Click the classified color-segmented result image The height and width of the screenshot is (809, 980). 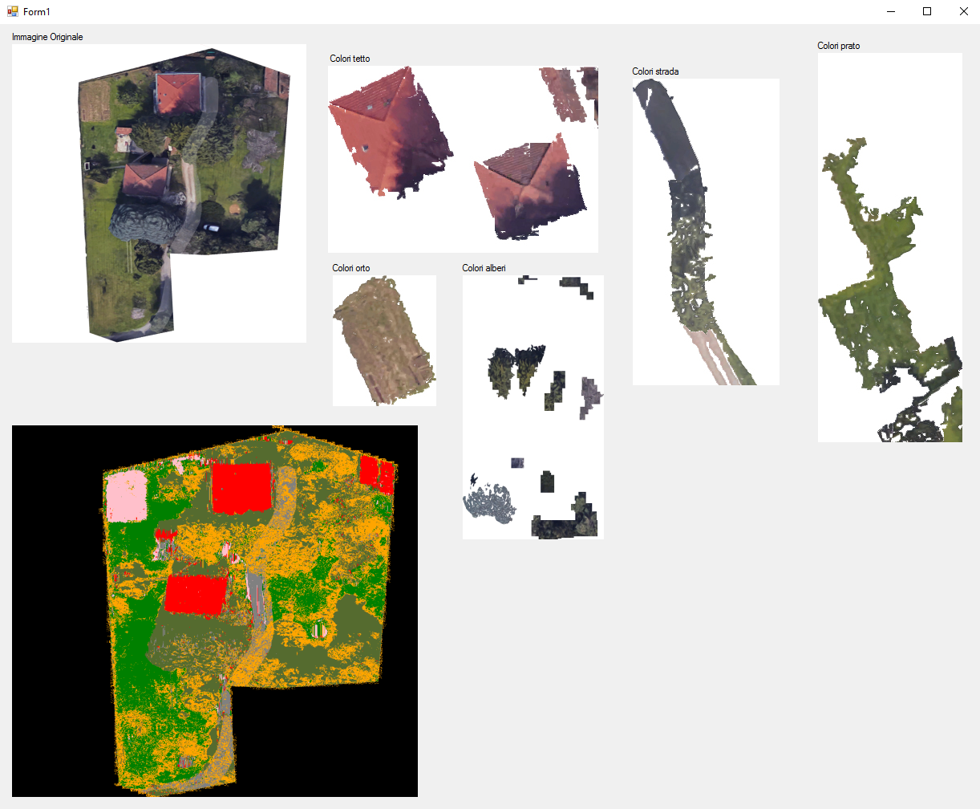[x=215, y=611]
